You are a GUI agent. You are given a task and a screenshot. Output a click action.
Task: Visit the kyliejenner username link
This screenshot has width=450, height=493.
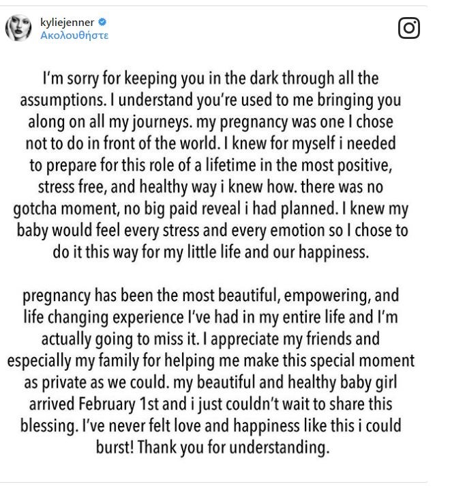pos(67,23)
